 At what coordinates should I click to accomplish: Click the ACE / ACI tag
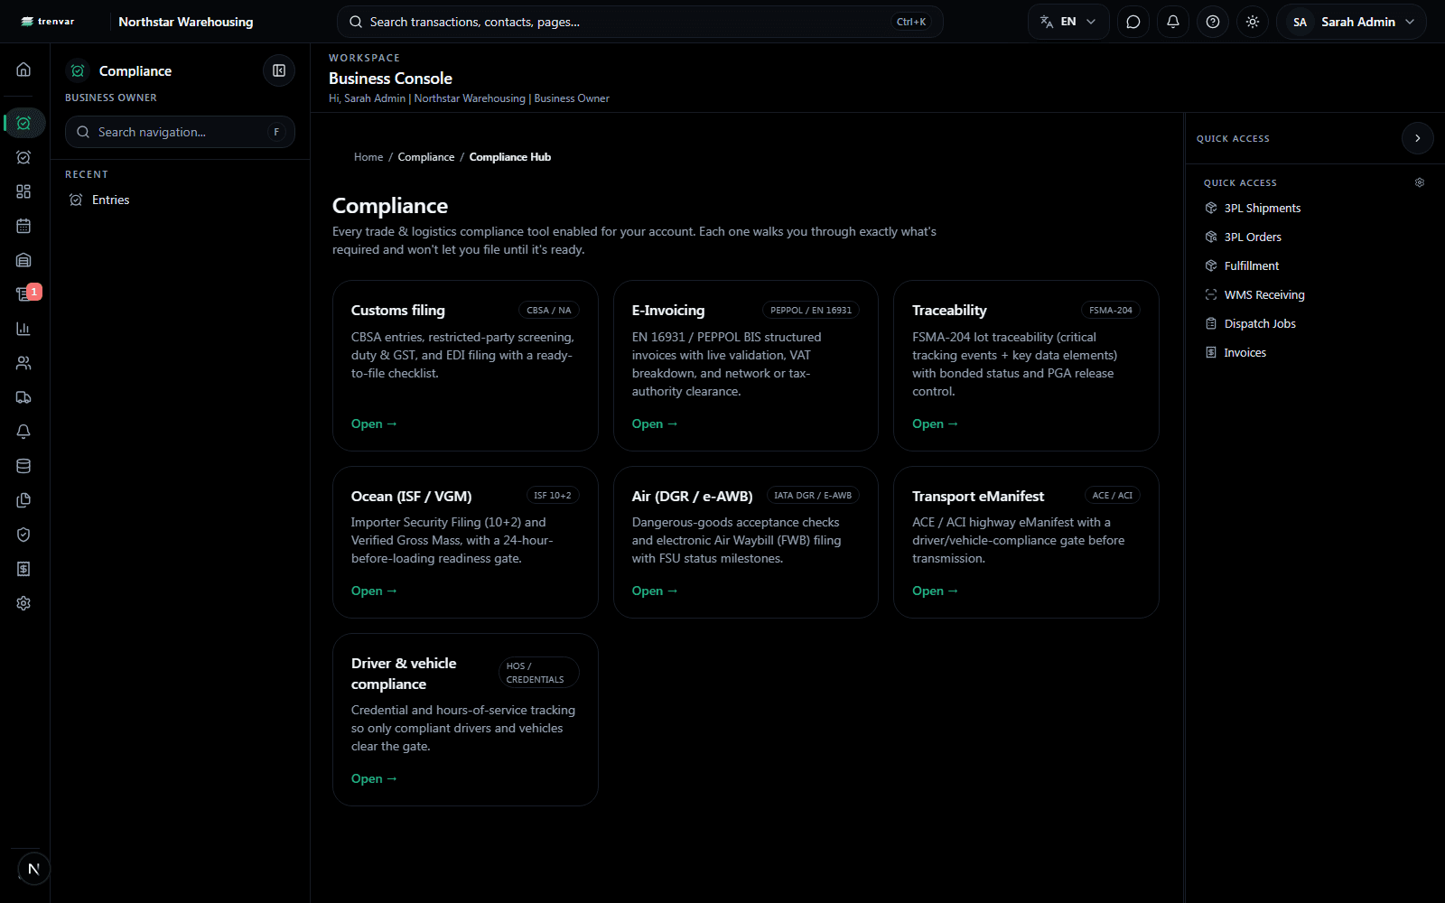pyautogui.click(x=1112, y=495)
